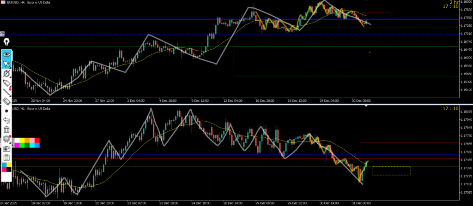This screenshot has width=473, height=206.
Task: Toggle the crossed-out pen drawing mode
Action: (7, 73)
